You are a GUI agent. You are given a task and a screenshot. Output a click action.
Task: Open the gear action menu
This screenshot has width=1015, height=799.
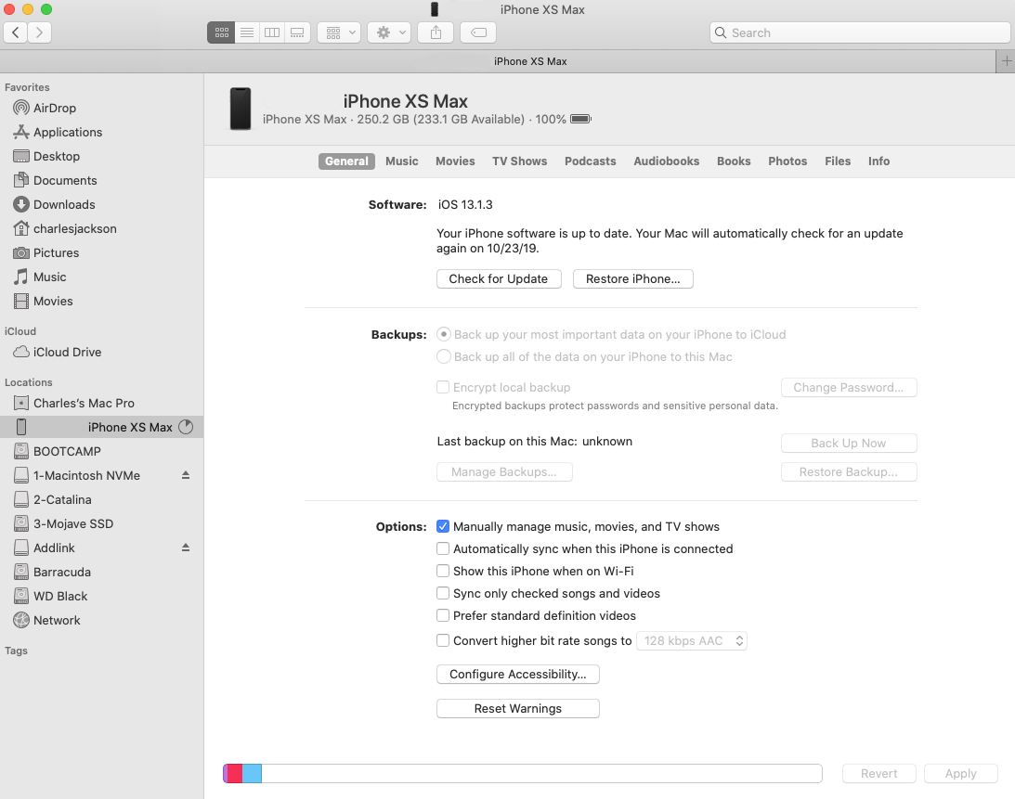pos(390,32)
